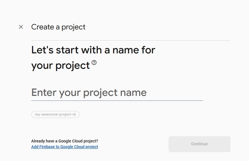The width and height of the screenshot is (249, 161).
Task: Show info about project naming via help icon
Action: pos(94,63)
